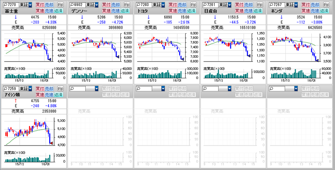
Task: Click 売建 button for アイシン精
Action: [49, 95]
